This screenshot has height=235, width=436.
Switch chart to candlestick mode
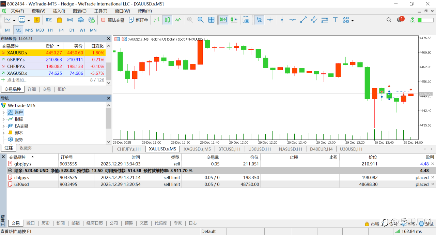coord(167,20)
